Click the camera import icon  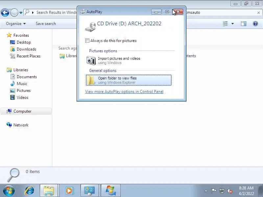pos(91,60)
